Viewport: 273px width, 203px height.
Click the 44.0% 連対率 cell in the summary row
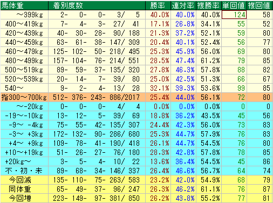[183, 97]
